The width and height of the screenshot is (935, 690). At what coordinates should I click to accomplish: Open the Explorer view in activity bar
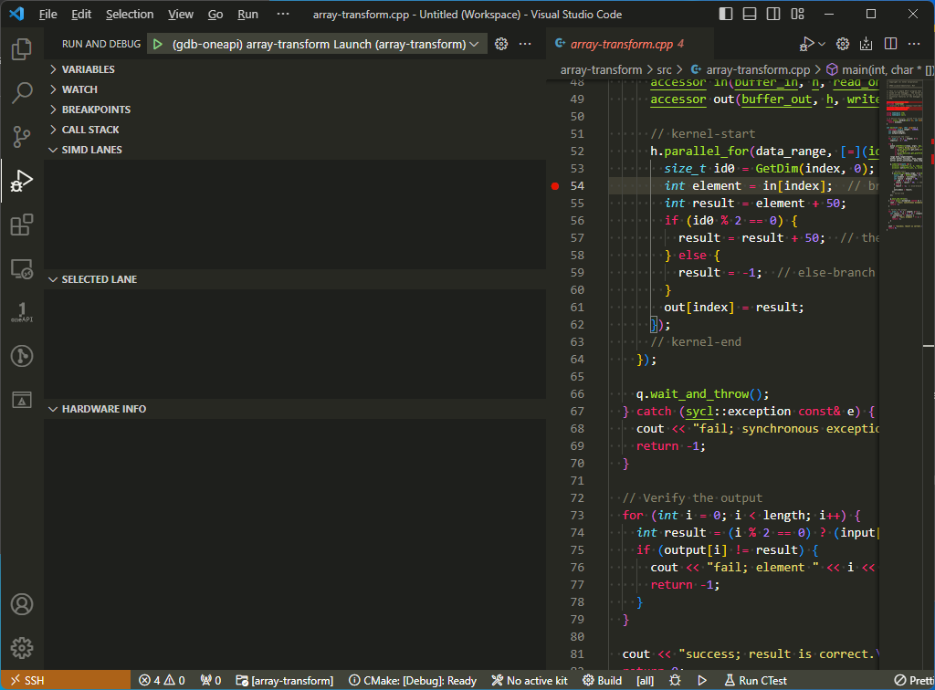[x=22, y=49]
